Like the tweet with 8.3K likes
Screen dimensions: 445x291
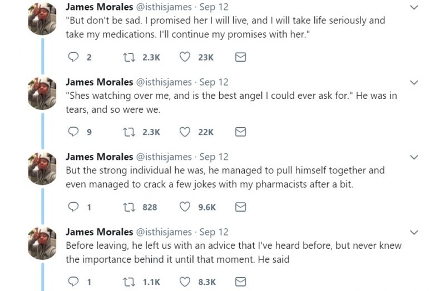[185, 282]
